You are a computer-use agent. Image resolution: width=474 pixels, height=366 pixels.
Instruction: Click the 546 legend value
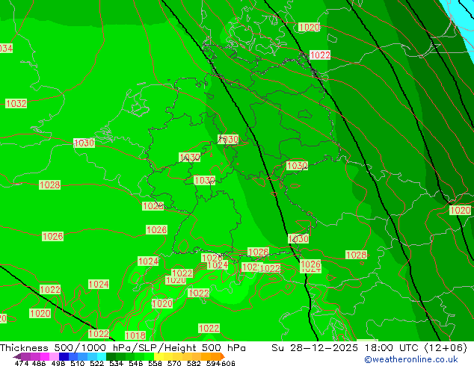point(136,363)
